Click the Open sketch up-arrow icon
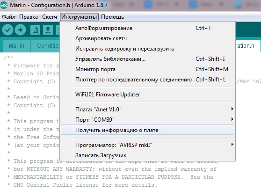 (x=48, y=30)
